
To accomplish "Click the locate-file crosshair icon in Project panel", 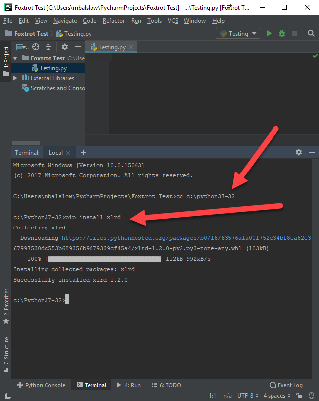I will click(36, 47).
